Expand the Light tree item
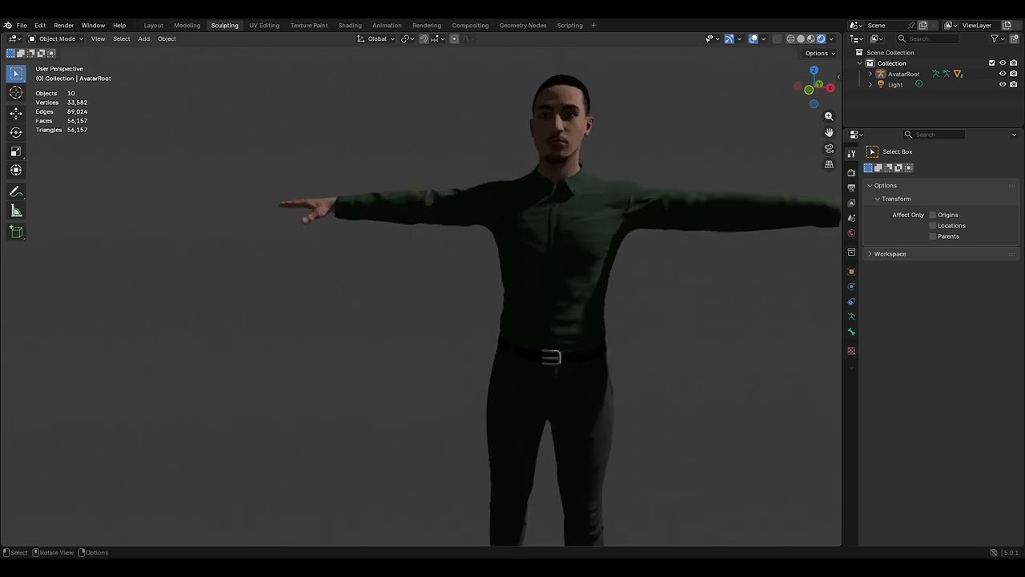This screenshot has width=1025, height=577. (x=870, y=84)
